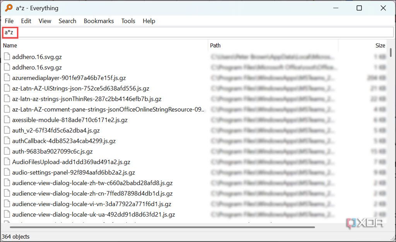Click the file icon of audience-view-dialog-locale-zh-cn row
Viewport: 396px width, 242px height.
[7, 193]
